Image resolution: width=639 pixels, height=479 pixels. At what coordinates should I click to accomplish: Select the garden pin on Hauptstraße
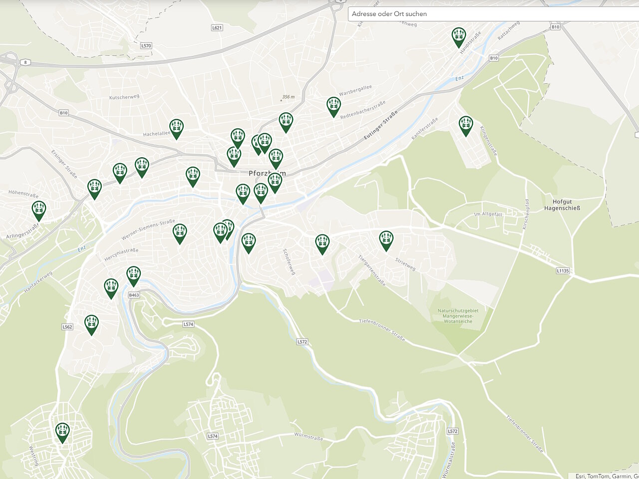tap(459, 37)
